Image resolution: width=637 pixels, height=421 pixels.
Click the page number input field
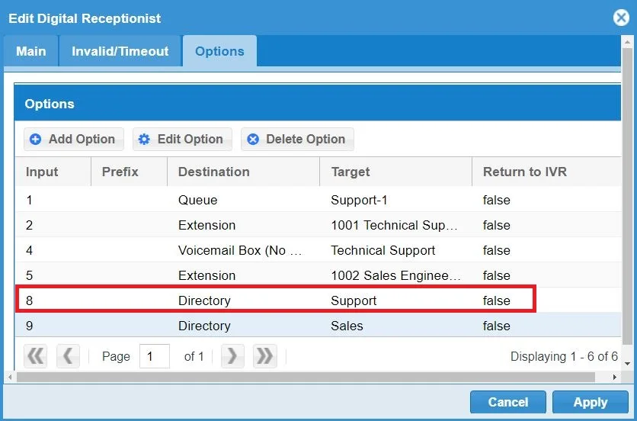point(155,356)
